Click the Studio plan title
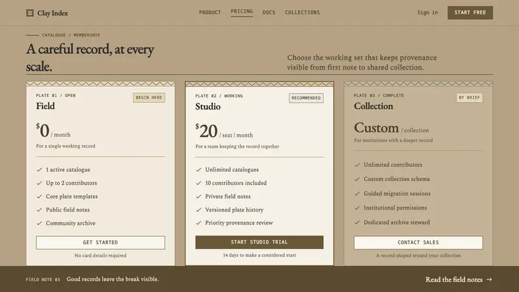This screenshot has width=519, height=292. pyautogui.click(x=208, y=106)
